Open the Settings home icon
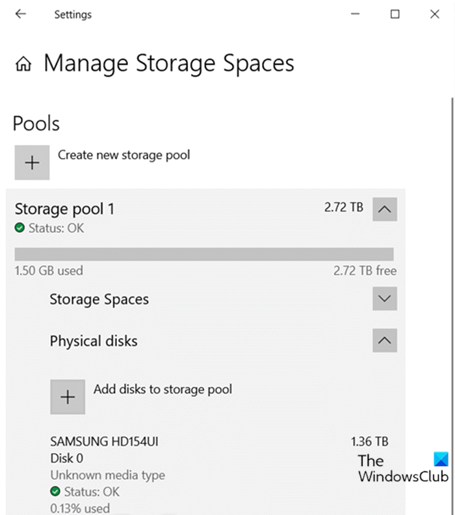The image size is (455, 515). 24,64
